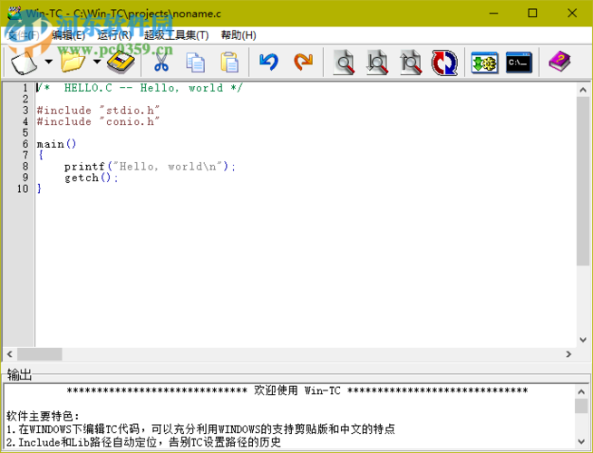Save file with the floppy disk icon
This screenshot has width=593, height=453.
click(121, 63)
